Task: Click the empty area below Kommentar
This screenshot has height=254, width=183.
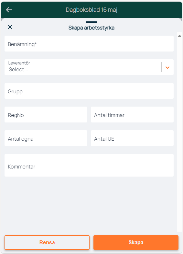Action: [89, 204]
